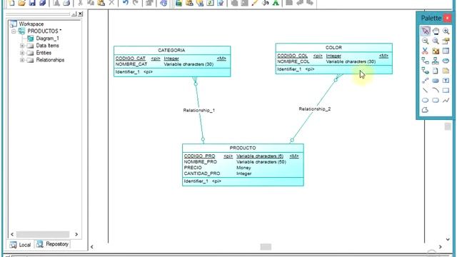Click the NOMBRE_CAT attribute text
This screenshot has width=457, height=257.
[131, 64]
